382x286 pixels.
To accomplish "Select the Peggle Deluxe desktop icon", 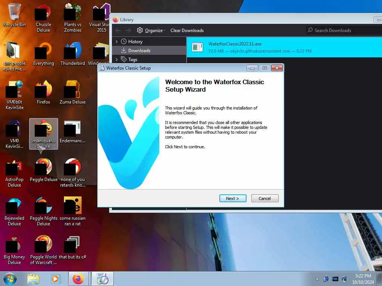I will point(43,170).
